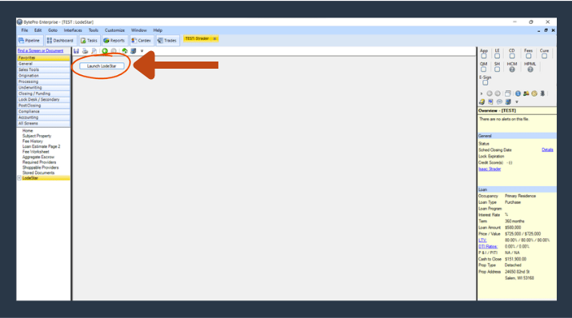Switch to the Pipeline tab
The width and height of the screenshot is (572, 318).
pyautogui.click(x=29, y=41)
